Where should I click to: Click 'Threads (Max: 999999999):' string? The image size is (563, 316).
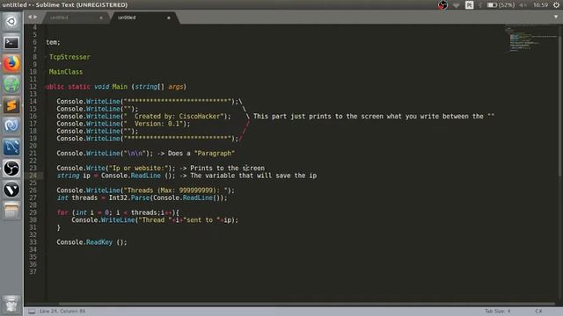pyautogui.click(x=176, y=190)
